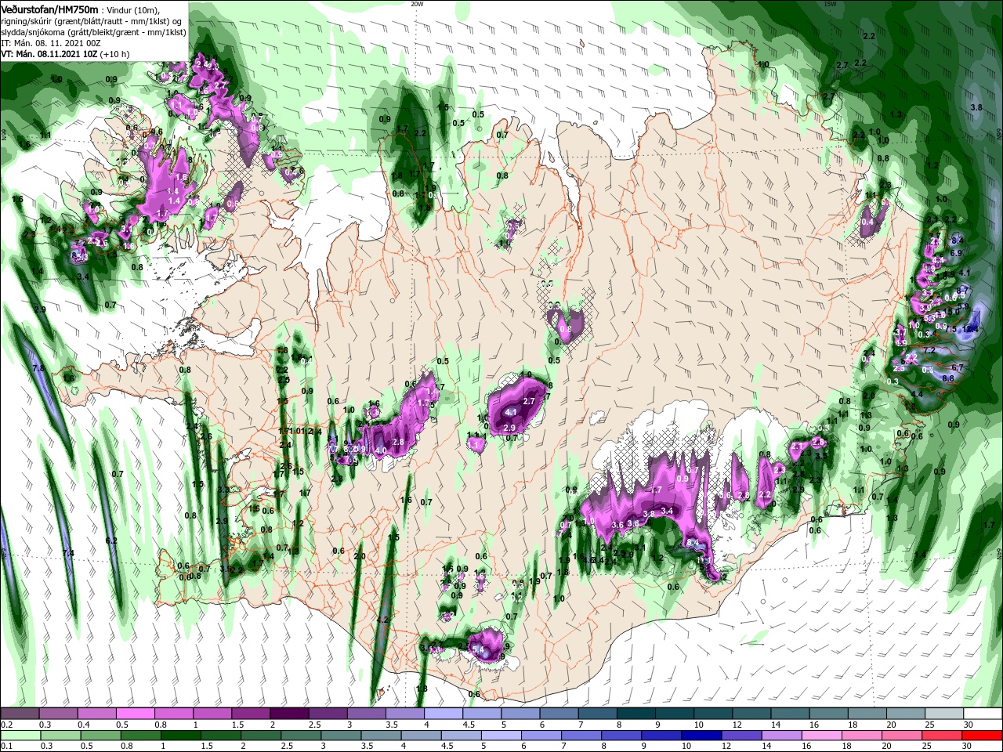Viewport: 1003px width, 752px height.
Task: Click the '4.2' value in the southern rain band
Action: [383, 619]
